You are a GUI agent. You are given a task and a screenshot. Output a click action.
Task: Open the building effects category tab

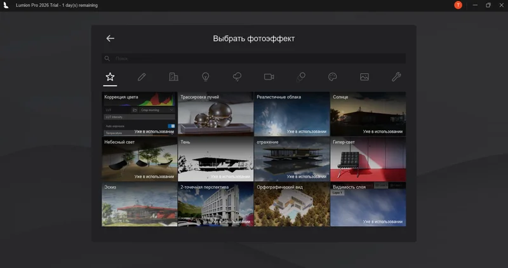pos(173,77)
